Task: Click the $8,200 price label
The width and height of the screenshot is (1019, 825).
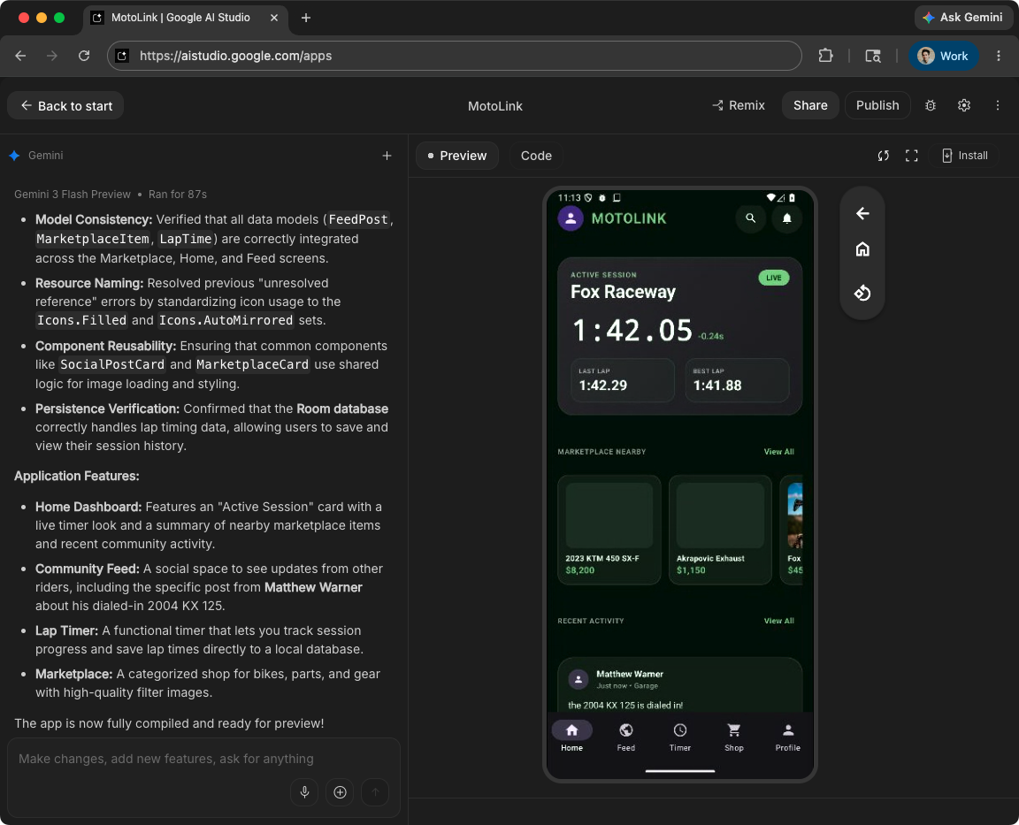Action: coord(579,570)
